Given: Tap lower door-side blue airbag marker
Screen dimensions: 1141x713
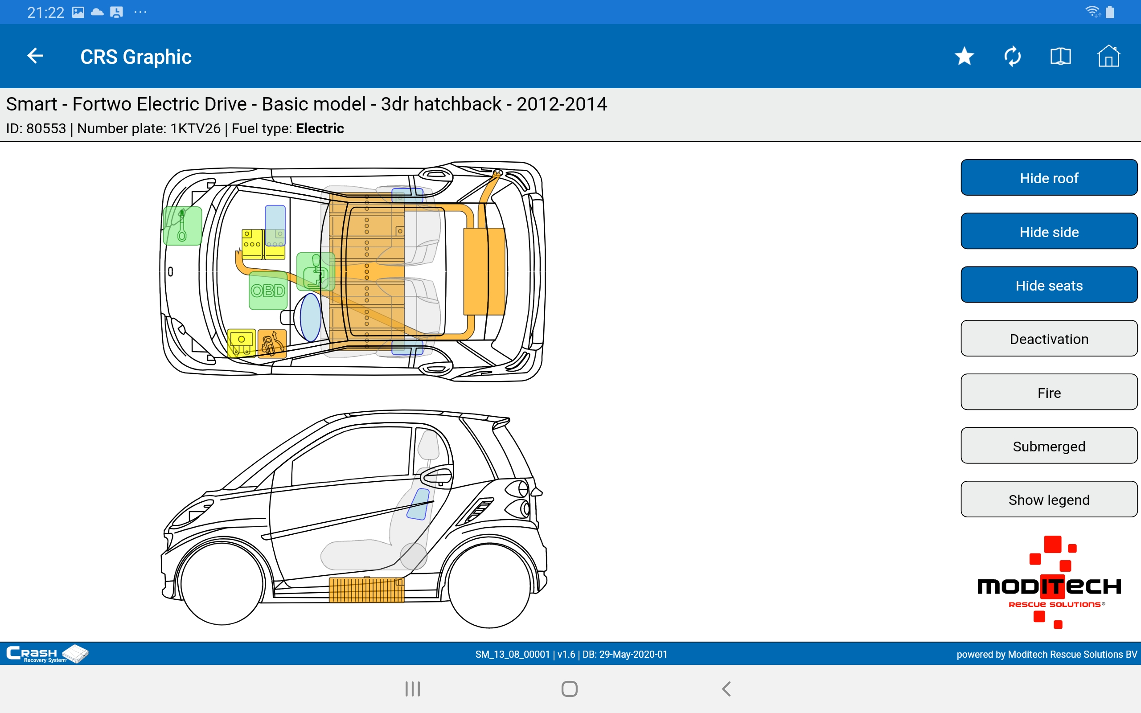Looking at the screenshot, I should [x=407, y=348].
